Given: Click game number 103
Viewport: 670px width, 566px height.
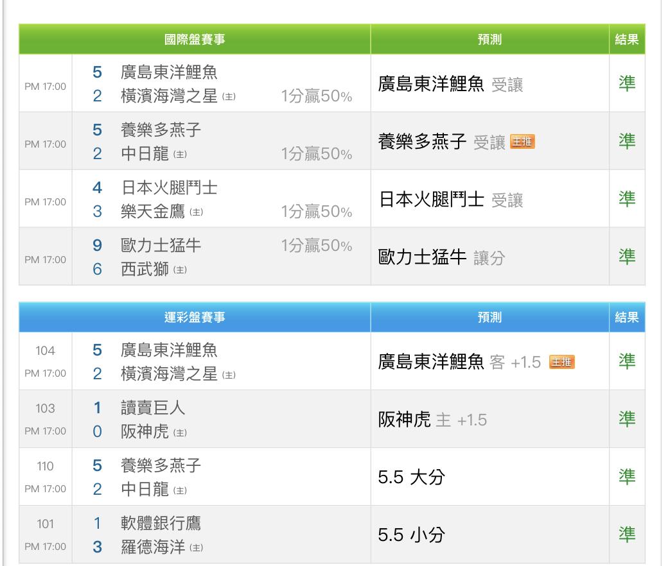Looking at the screenshot, I should point(46,408).
